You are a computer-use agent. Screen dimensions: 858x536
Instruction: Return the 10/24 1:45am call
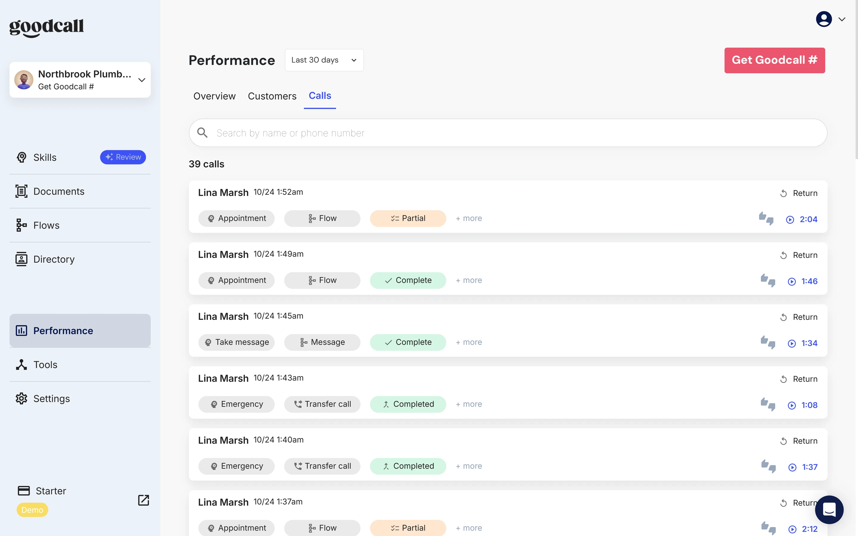798,317
